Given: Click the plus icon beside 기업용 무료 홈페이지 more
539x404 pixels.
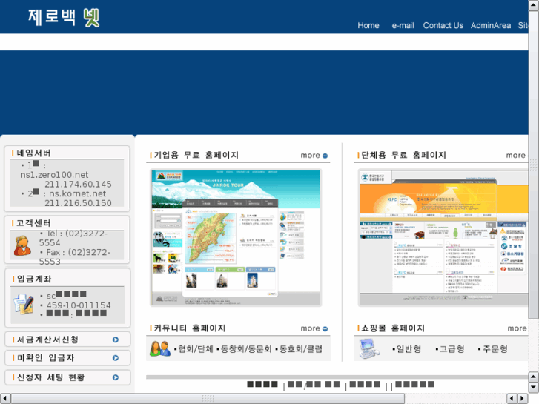Looking at the screenshot, I should (325, 156).
